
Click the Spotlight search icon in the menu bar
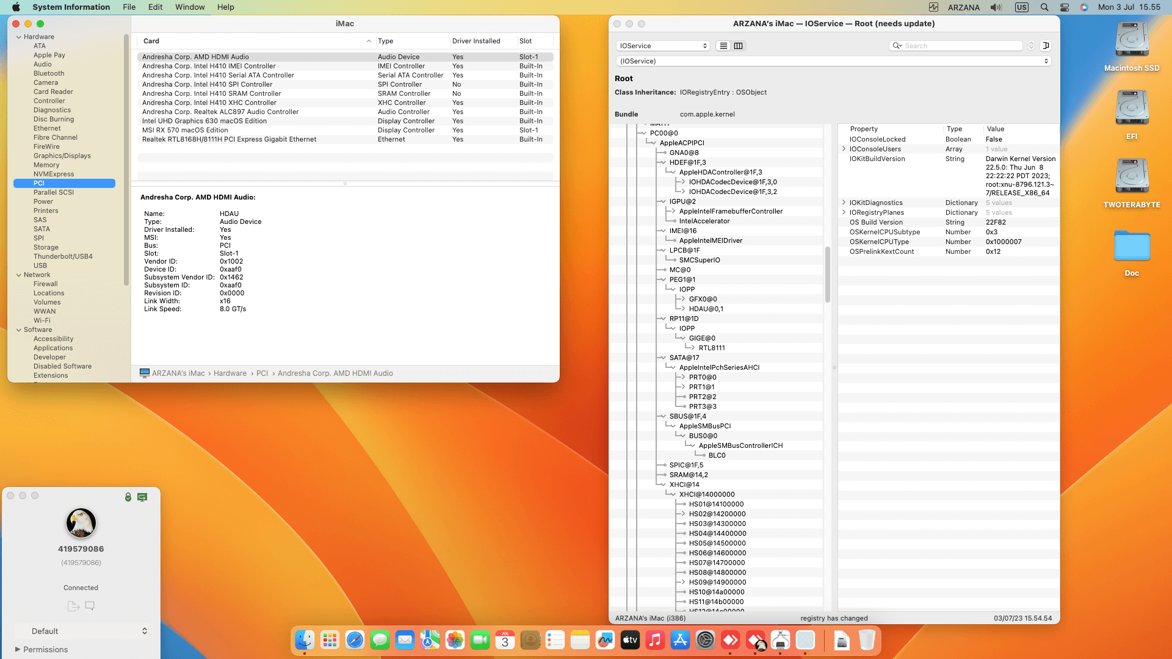1044,7
